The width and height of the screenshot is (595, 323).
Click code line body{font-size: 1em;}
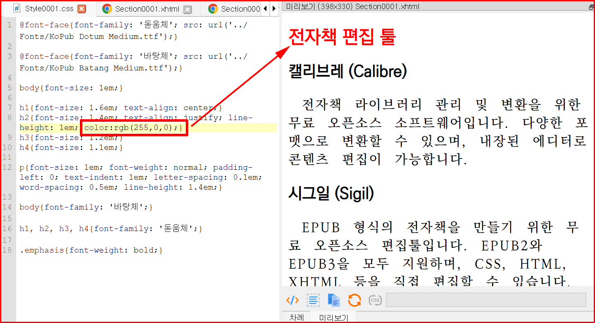click(71, 88)
